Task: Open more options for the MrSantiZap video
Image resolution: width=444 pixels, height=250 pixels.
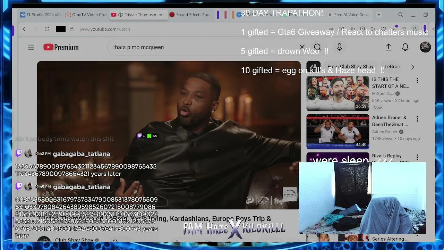Action: point(417,81)
